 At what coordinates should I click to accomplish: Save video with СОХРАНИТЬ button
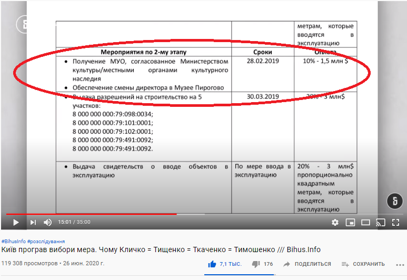pos(363,264)
